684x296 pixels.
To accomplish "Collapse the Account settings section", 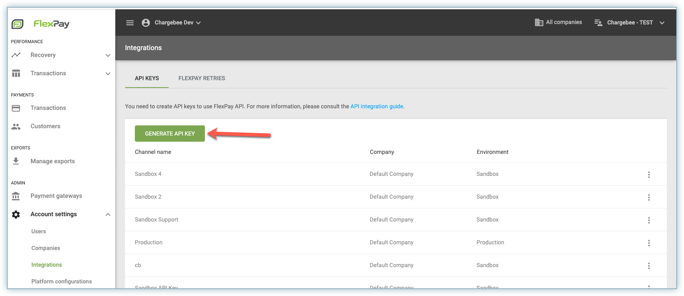I will [108, 215].
